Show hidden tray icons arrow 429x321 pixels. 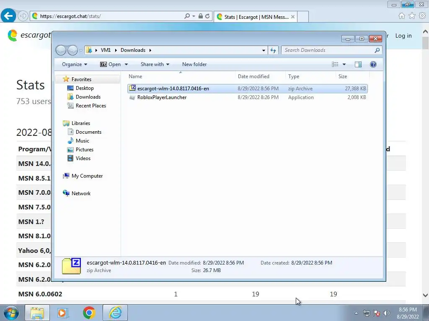point(356,313)
